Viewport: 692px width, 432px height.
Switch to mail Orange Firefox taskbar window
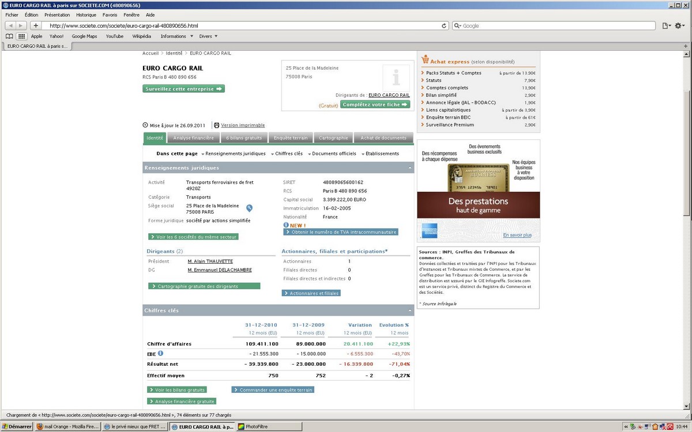(67, 427)
